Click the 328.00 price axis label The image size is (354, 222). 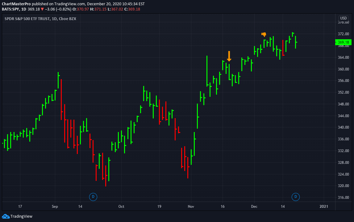tap(344, 163)
